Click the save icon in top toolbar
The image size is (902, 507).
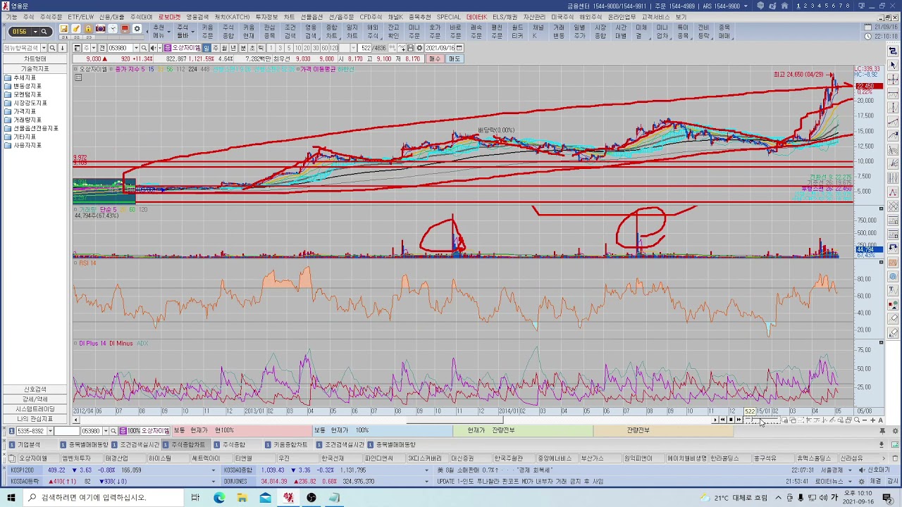tap(63, 29)
